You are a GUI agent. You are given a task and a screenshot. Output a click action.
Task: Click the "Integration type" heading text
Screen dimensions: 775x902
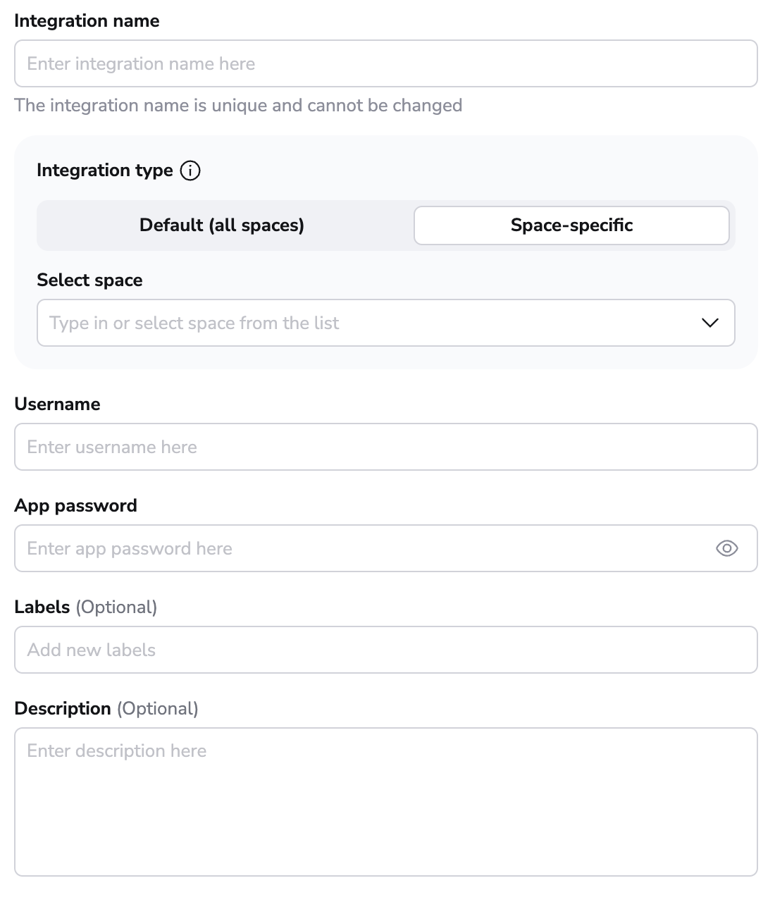[x=105, y=171]
